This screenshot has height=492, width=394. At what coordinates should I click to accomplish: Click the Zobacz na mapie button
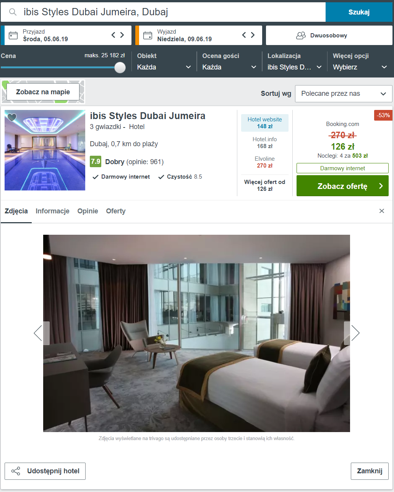[x=43, y=92]
